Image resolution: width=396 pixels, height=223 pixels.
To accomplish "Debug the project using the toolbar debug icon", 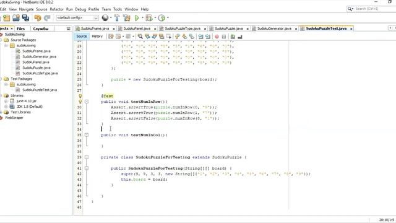I will (x=149, y=18).
